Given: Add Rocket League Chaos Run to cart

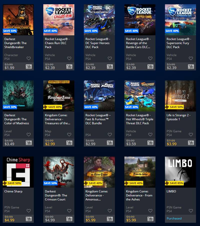Looking at the screenshot, I should pyautogui.click(x=69, y=67).
